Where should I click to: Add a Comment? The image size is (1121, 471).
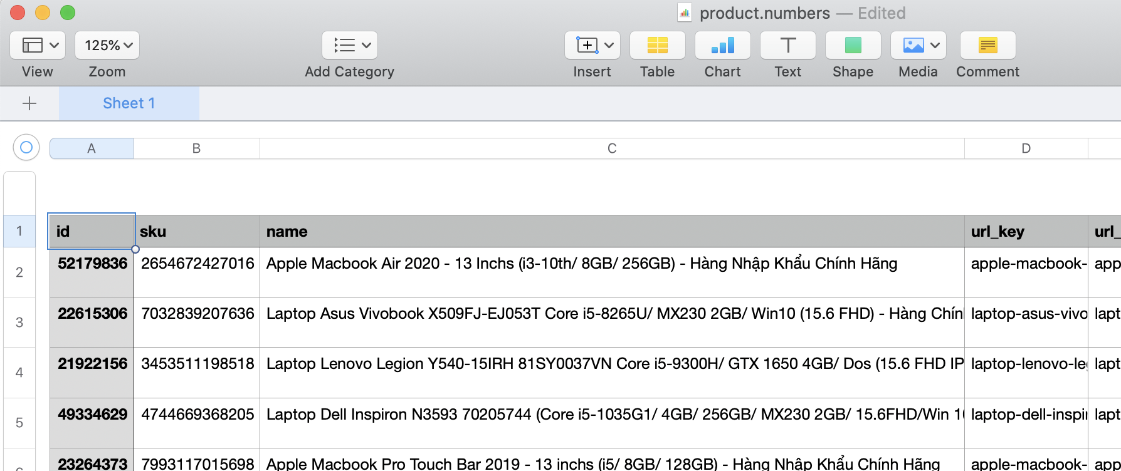coord(987,45)
